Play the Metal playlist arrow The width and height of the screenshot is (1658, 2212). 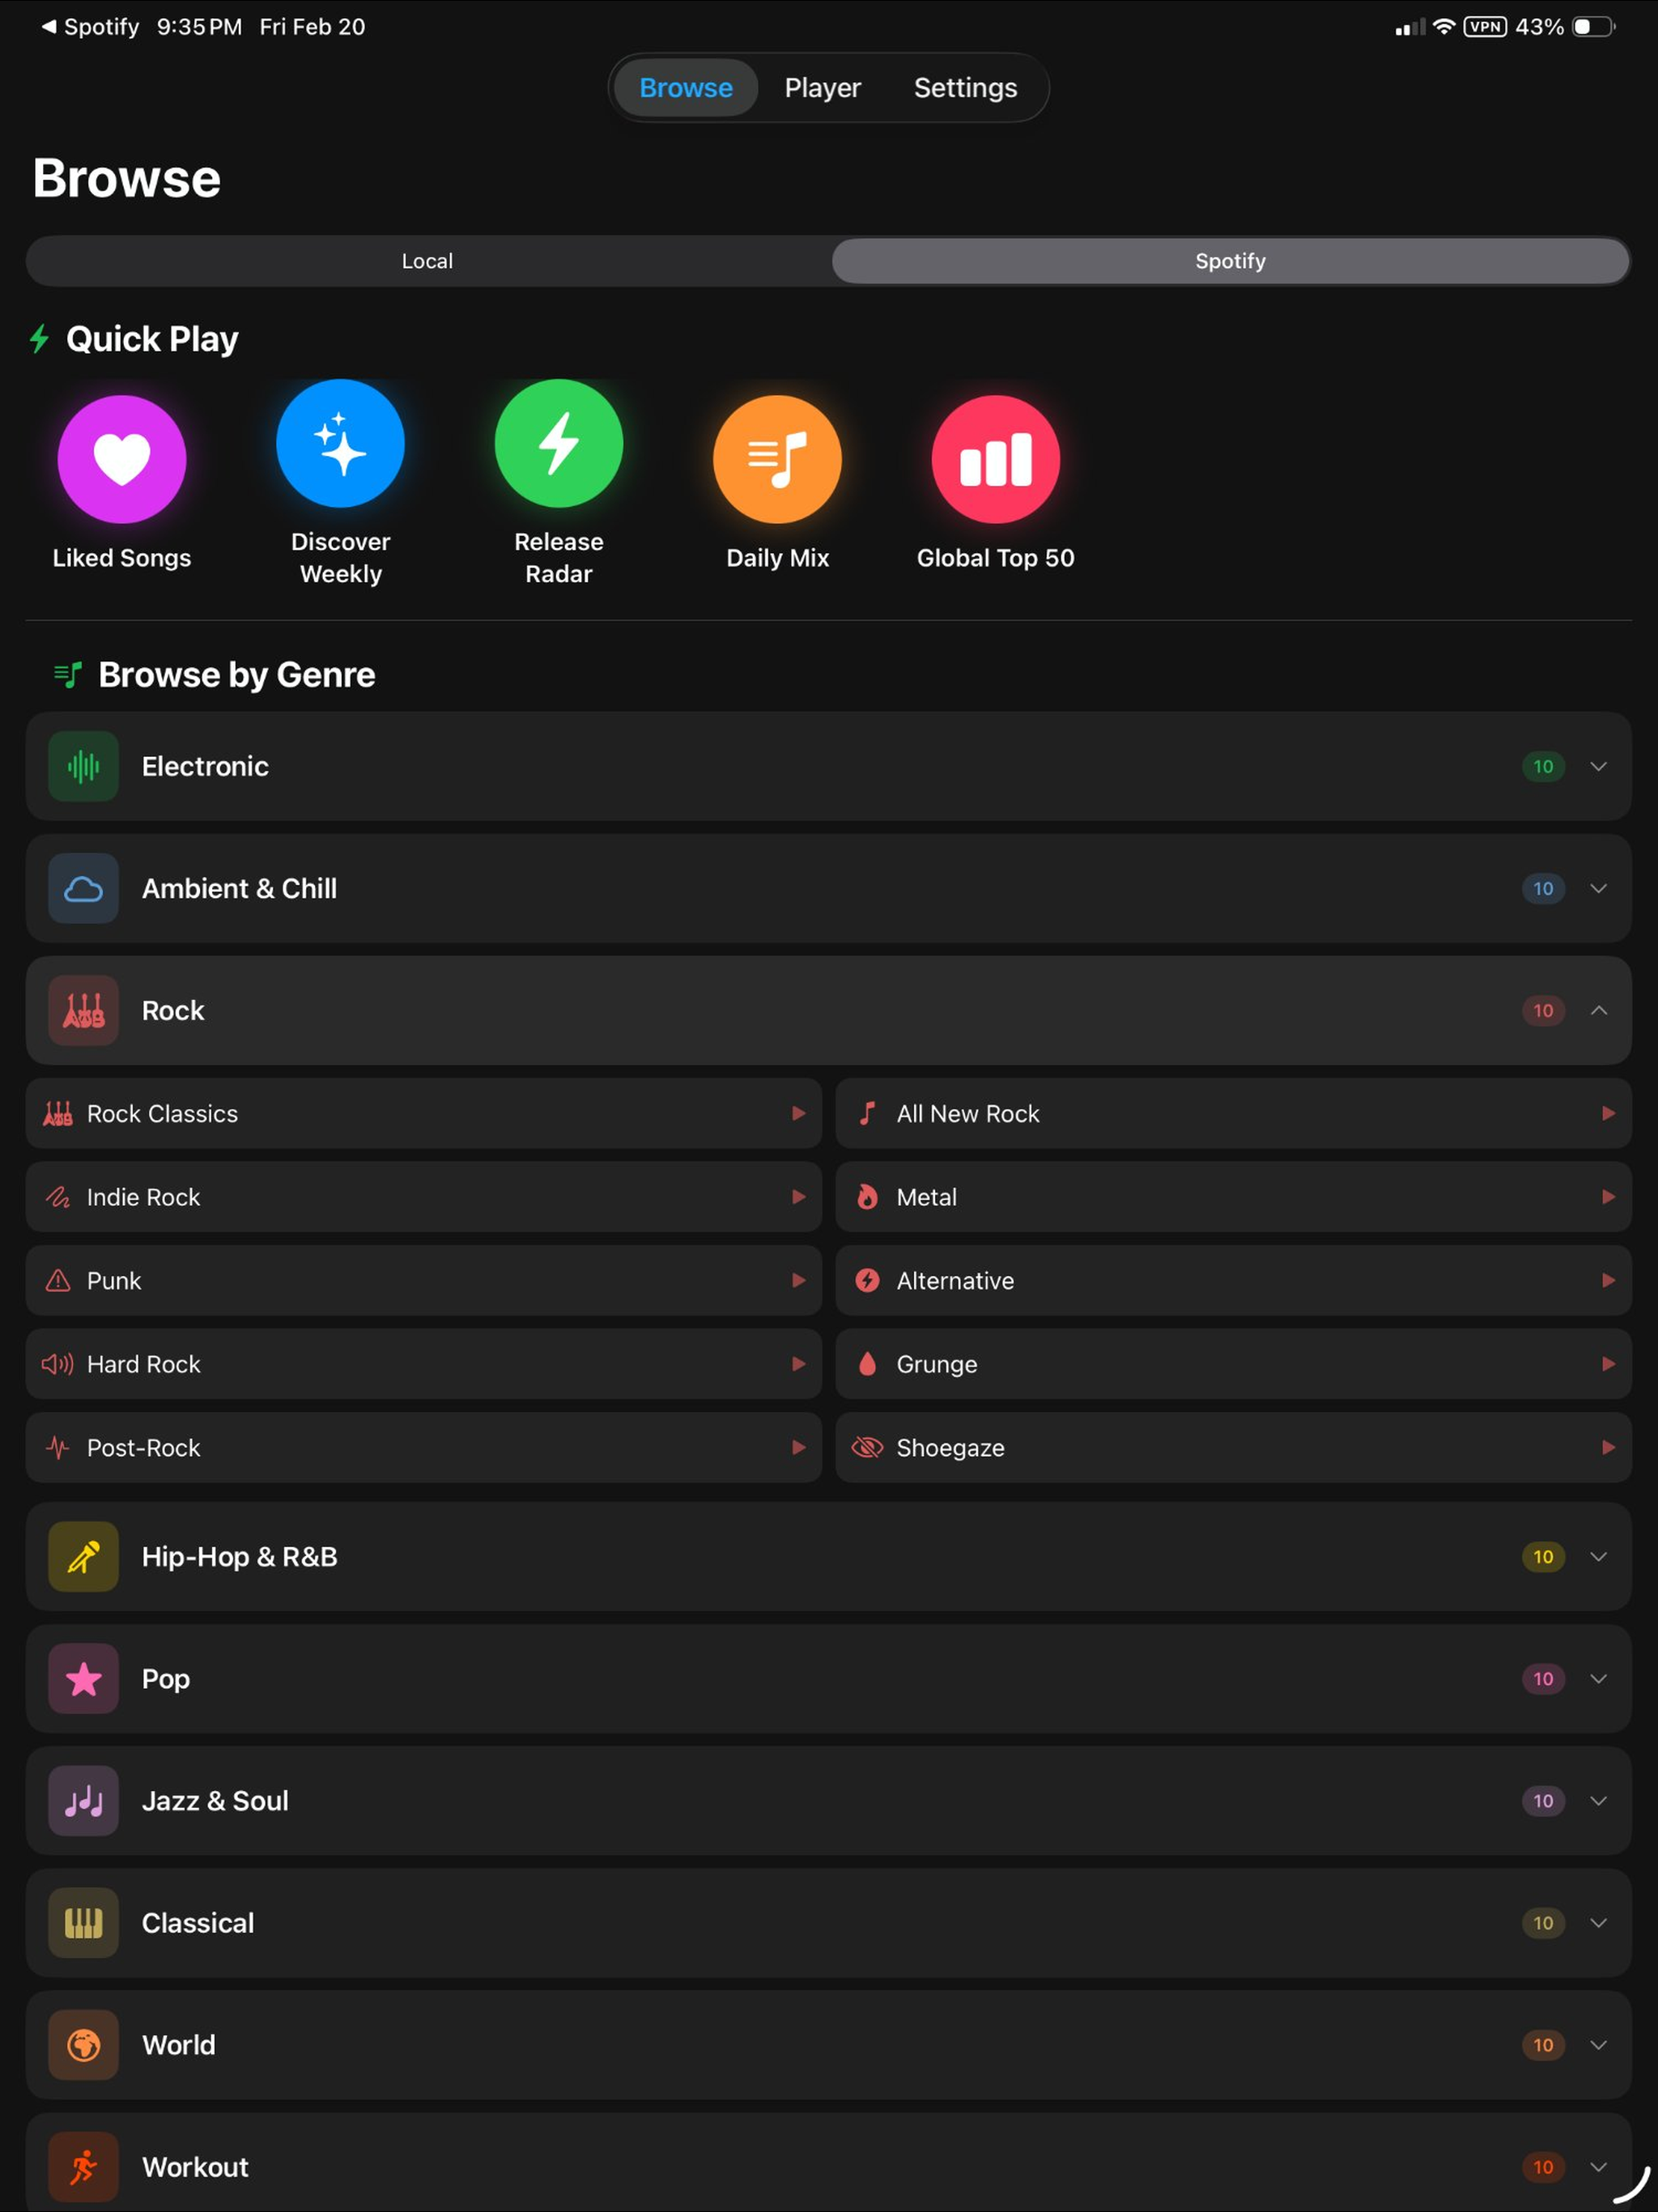1608,1197
